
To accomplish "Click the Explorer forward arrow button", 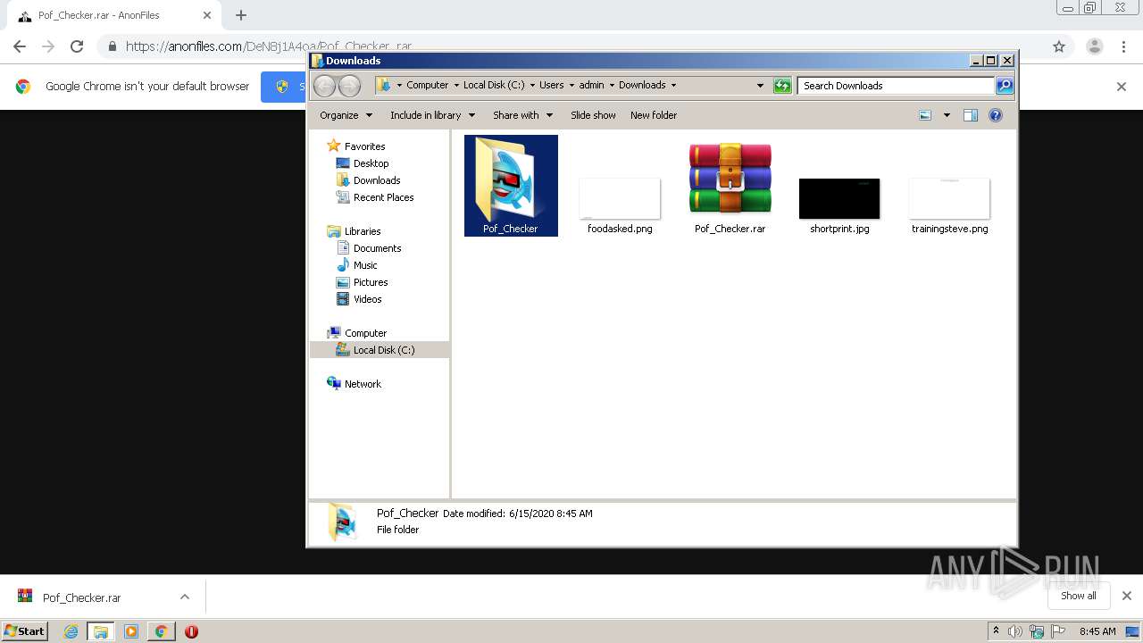I will click(x=349, y=86).
